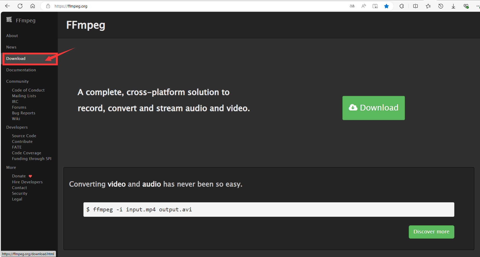Image resolution: width=480 pixels, height=257 pixels.
Task: Open the Developers section
Action: (17, 127)
